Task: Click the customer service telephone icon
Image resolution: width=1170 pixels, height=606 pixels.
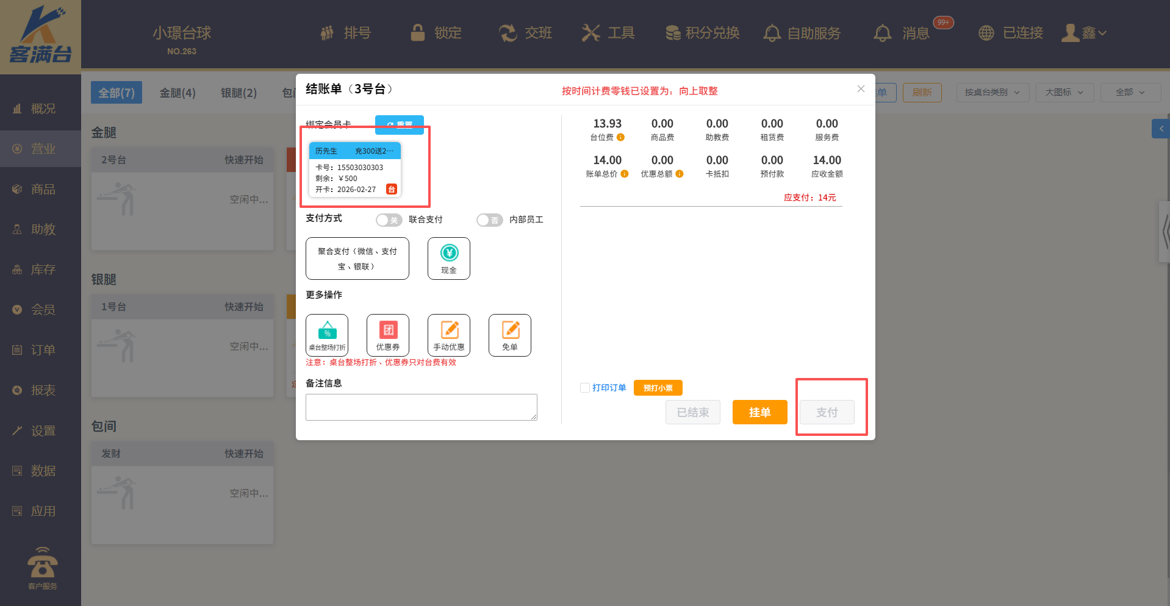Action: pyautogui.click(x=42, y=562)
